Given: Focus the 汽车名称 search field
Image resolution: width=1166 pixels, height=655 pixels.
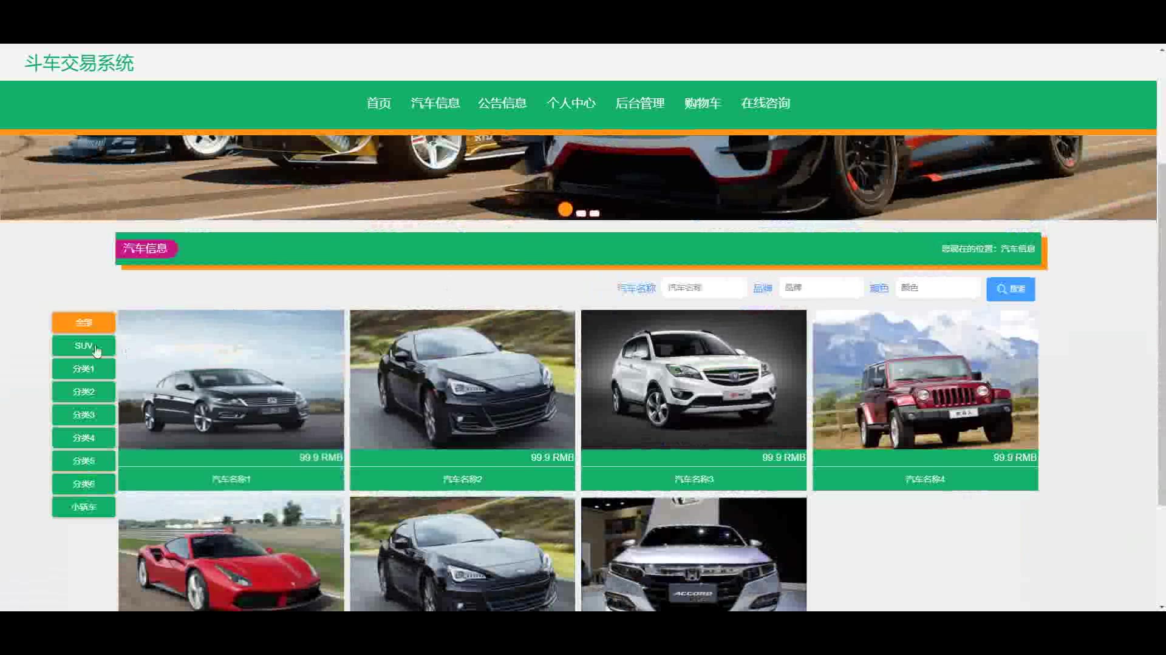Looking at the screenshot, I should pos(704,288).
